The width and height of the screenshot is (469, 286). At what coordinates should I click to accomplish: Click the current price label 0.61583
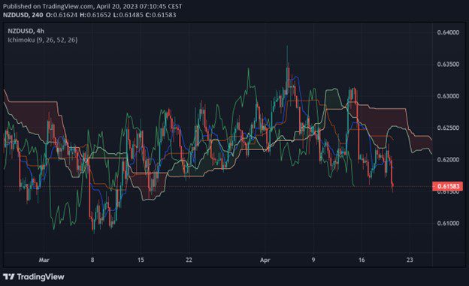(x=448, y=186)
